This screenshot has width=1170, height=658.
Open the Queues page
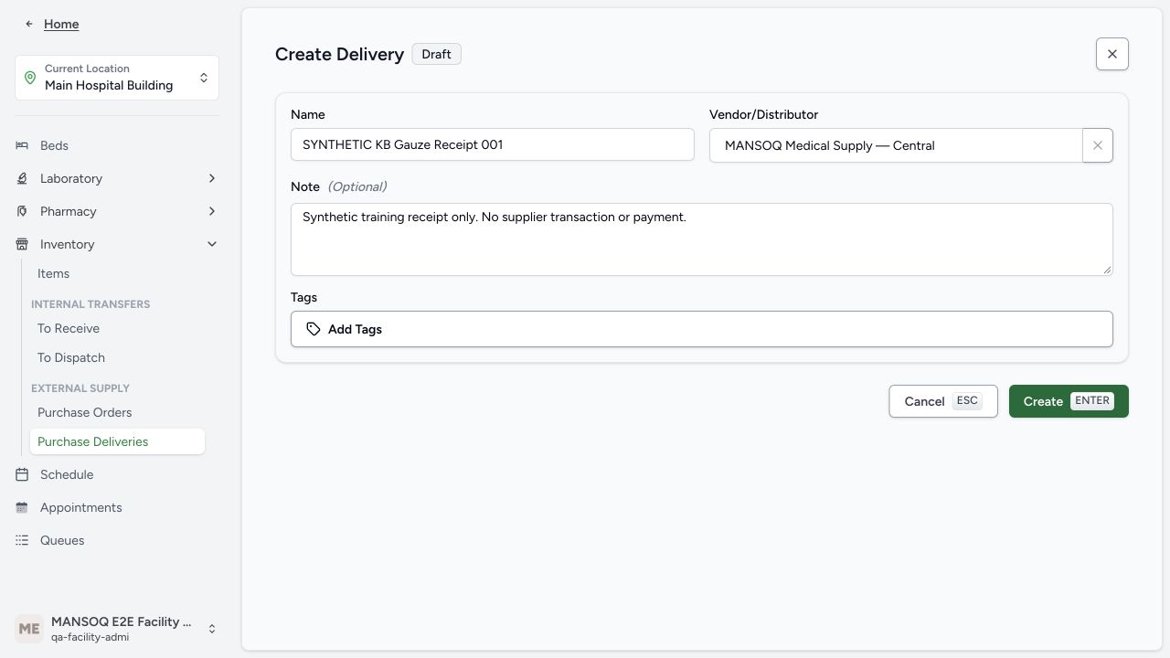coord(62,540)
